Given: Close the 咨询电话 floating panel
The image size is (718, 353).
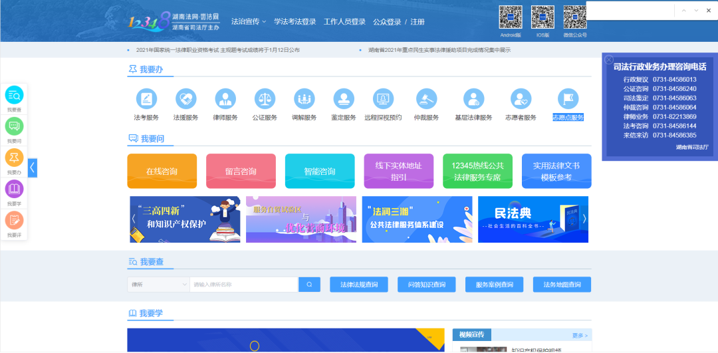Looking at the screenshot, I should (x=608, y=59).
